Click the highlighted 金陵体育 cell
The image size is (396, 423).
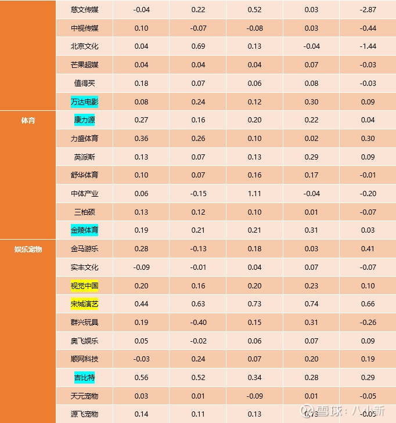pyautogui.click(x=85, y=230)
